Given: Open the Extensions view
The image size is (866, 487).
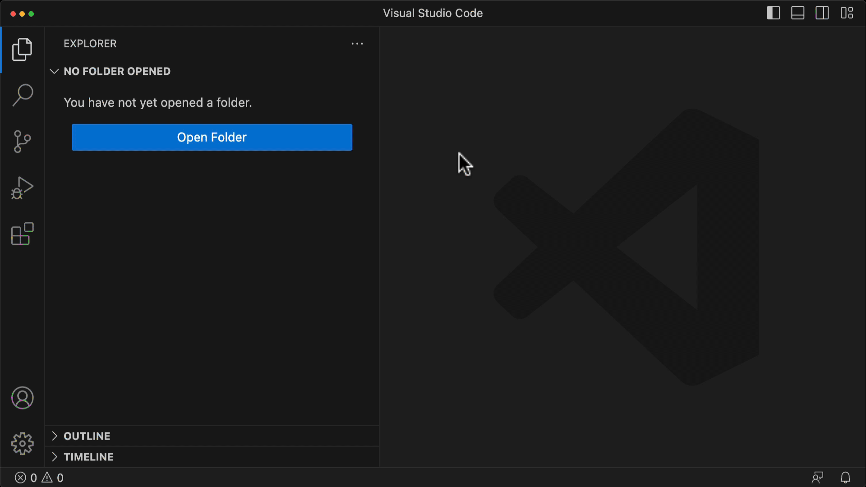Looking at the screenshot, I should (22, 234).
